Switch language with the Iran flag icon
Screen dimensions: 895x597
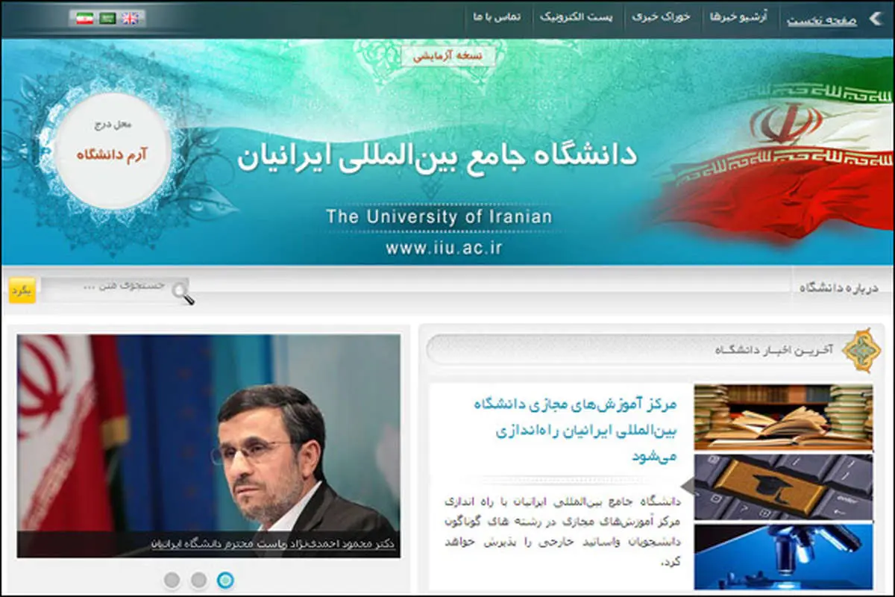85,18
